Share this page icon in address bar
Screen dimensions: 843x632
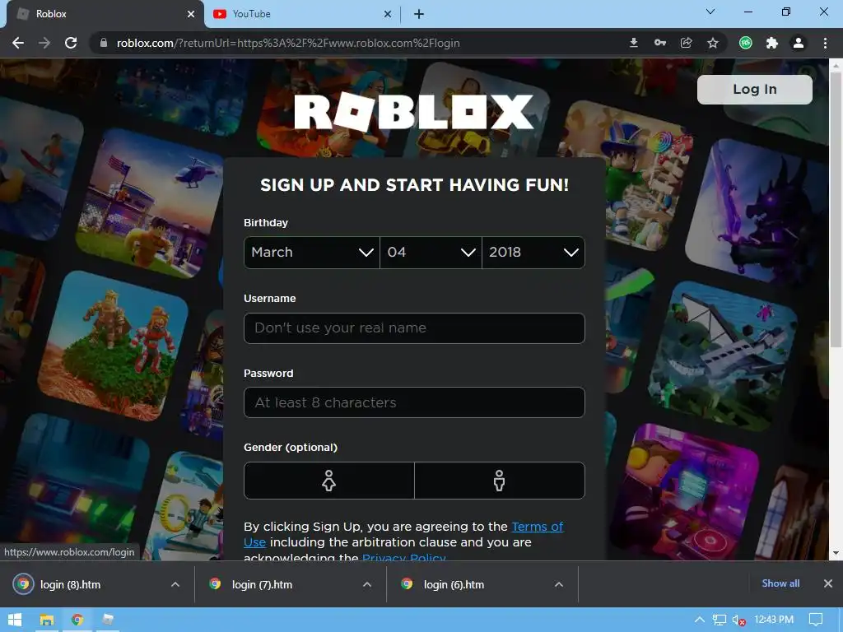pos(687,43)
